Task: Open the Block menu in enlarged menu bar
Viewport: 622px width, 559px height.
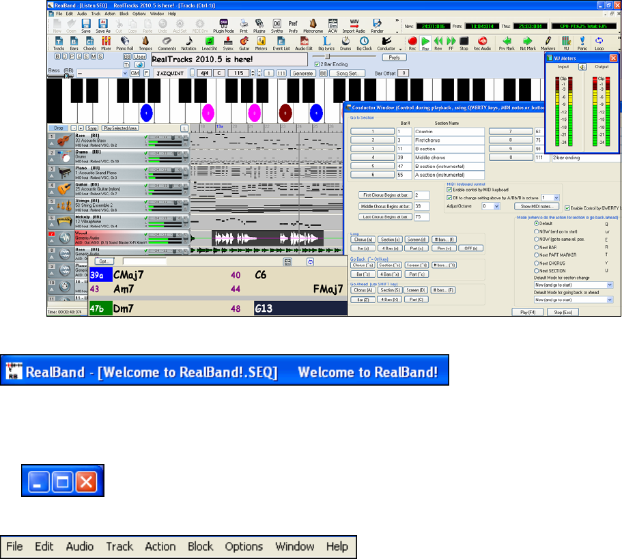Action: point(200,547)
